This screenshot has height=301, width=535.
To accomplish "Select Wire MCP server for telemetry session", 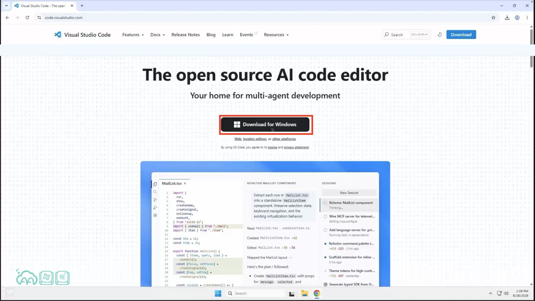I will 349,219.
